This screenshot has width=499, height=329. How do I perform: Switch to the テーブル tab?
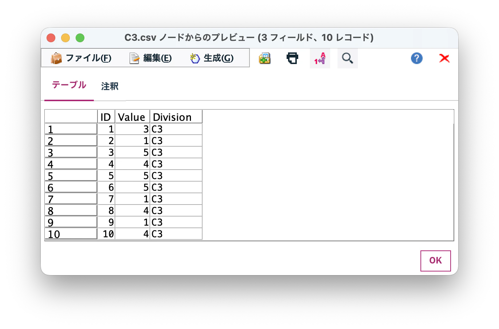click(x=69, y=86)
